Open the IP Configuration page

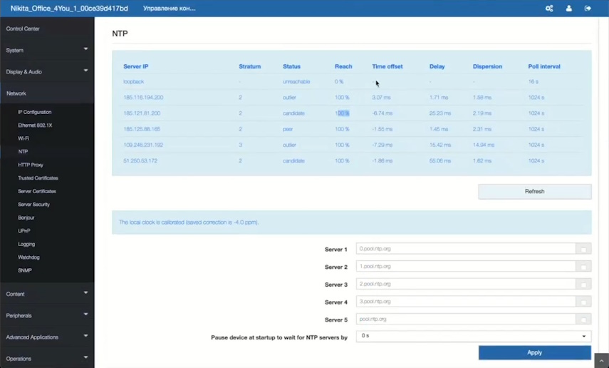pyautogui.click(x=34, y=112)
